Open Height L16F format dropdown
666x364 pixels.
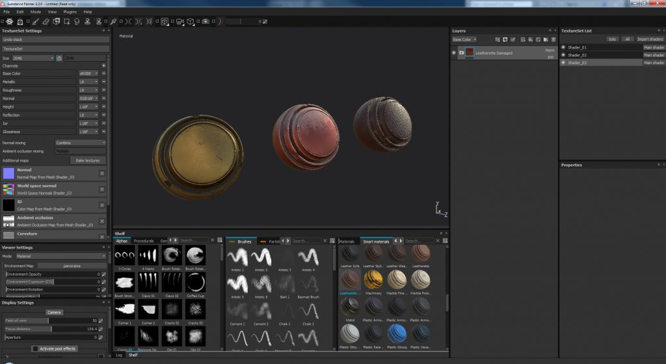[x=88, y=107]
